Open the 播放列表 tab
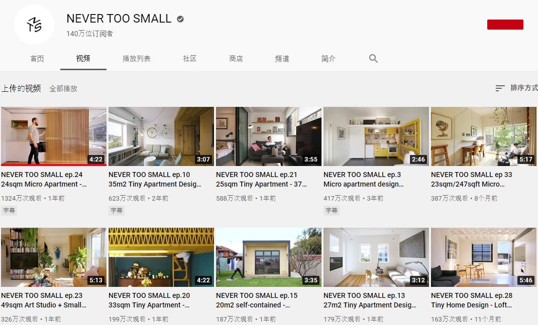Screen dimensions: 538x325 coord(137,59)
